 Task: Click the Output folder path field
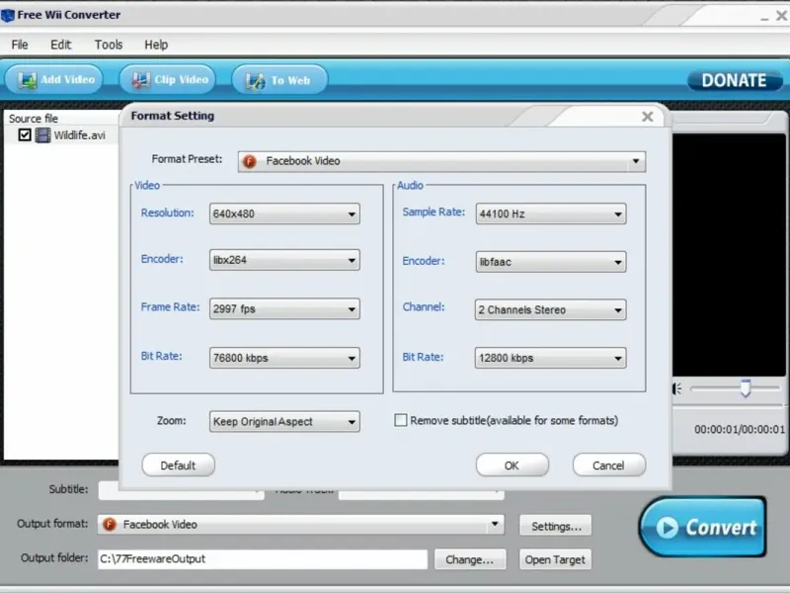pos(263,559)
